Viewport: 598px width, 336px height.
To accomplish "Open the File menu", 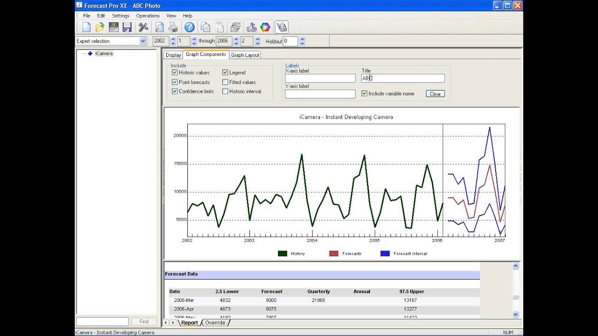I will (x=86, y=16).
